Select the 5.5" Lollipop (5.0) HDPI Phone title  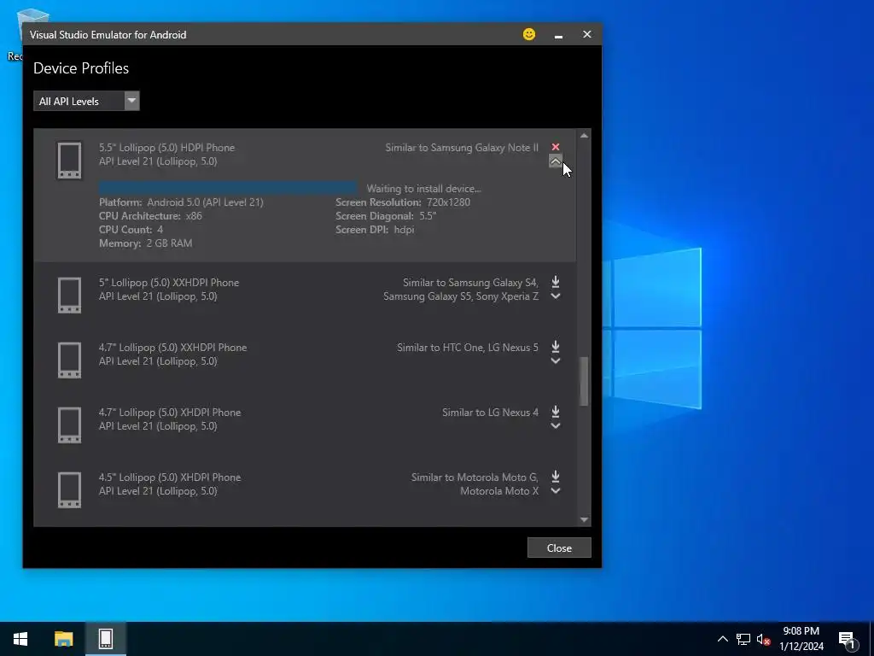coord(166,147)
